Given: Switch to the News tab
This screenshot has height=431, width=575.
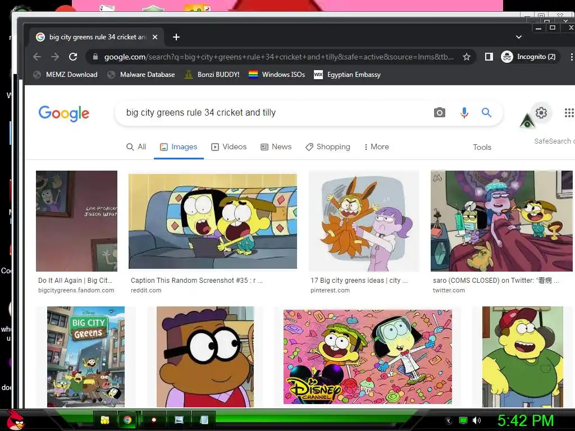Looking at the screenshot, I should point(276,147).
